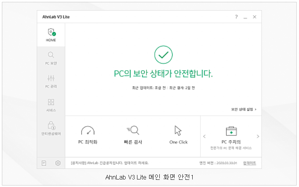Image resolution: width=299 pixels, height=187 pixels.
Task: Click the PC의 보안 상태가 안전합니다 message
Action: (163, 74)
